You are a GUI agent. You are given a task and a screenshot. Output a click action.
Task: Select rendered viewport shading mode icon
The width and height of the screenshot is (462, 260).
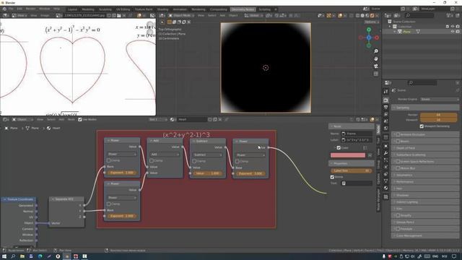tap(372, 15)
